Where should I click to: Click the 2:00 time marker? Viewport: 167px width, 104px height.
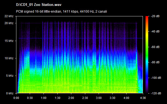point(71,98)
